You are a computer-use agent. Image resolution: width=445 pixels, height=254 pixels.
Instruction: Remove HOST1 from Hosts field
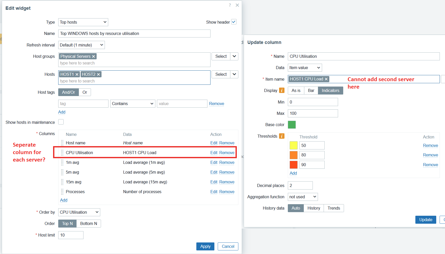pos(77,74)
